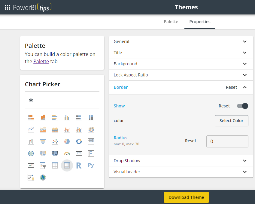
Task: Click the Themes page title
Action: point(186,7)
